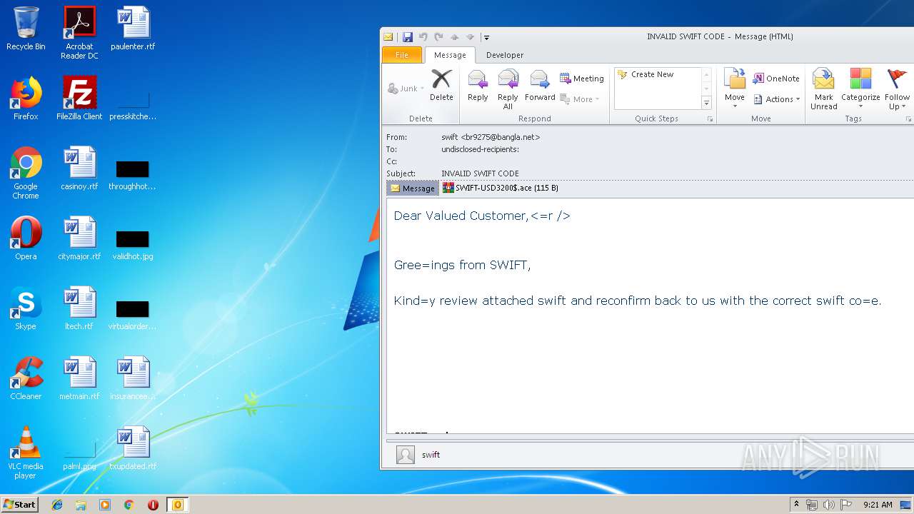Viewport: 914px width, 514px height.
Task: Open the Junk dropdown
Action: point(406,89)
